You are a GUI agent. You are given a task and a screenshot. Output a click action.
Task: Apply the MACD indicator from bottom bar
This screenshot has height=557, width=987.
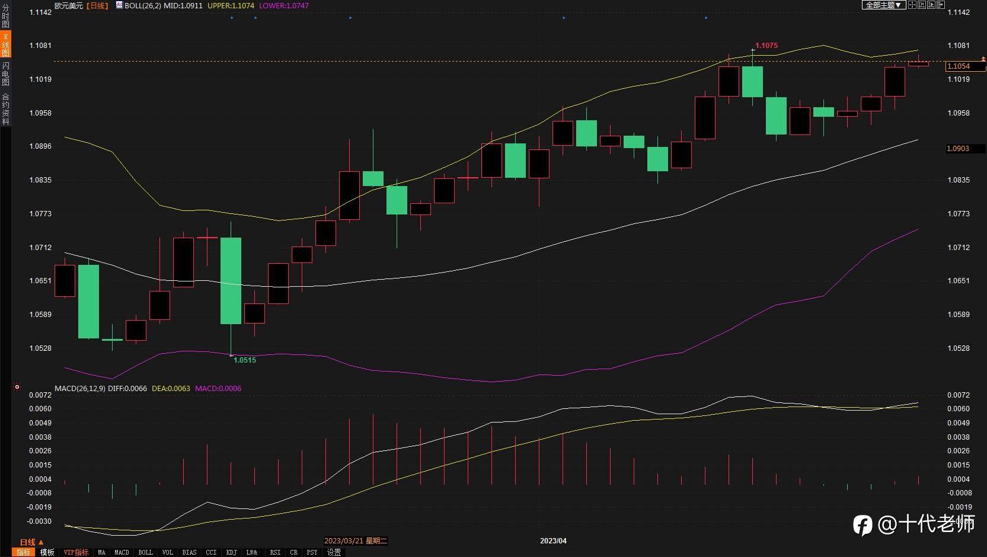122,552
